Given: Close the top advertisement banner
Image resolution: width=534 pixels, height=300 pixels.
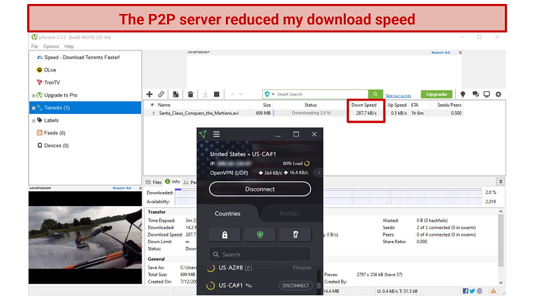Looking at the screenshot, I should (x=460, y=52).
